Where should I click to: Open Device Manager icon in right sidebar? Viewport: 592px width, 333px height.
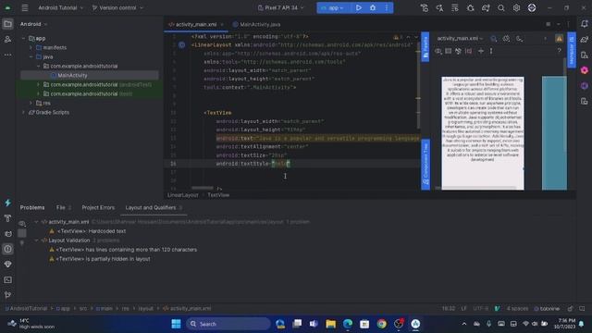tap(585, 55)
